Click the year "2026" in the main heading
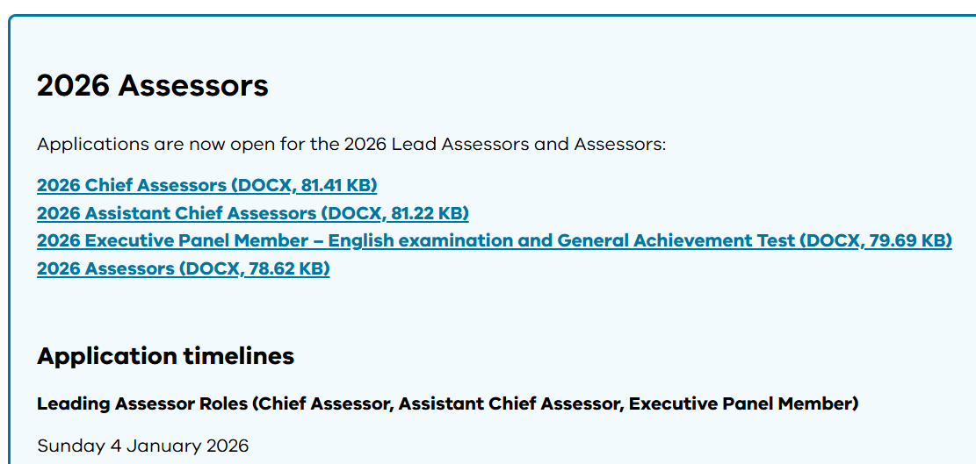Viewport: 976px width, 464px height. click(x=73, y=86)
